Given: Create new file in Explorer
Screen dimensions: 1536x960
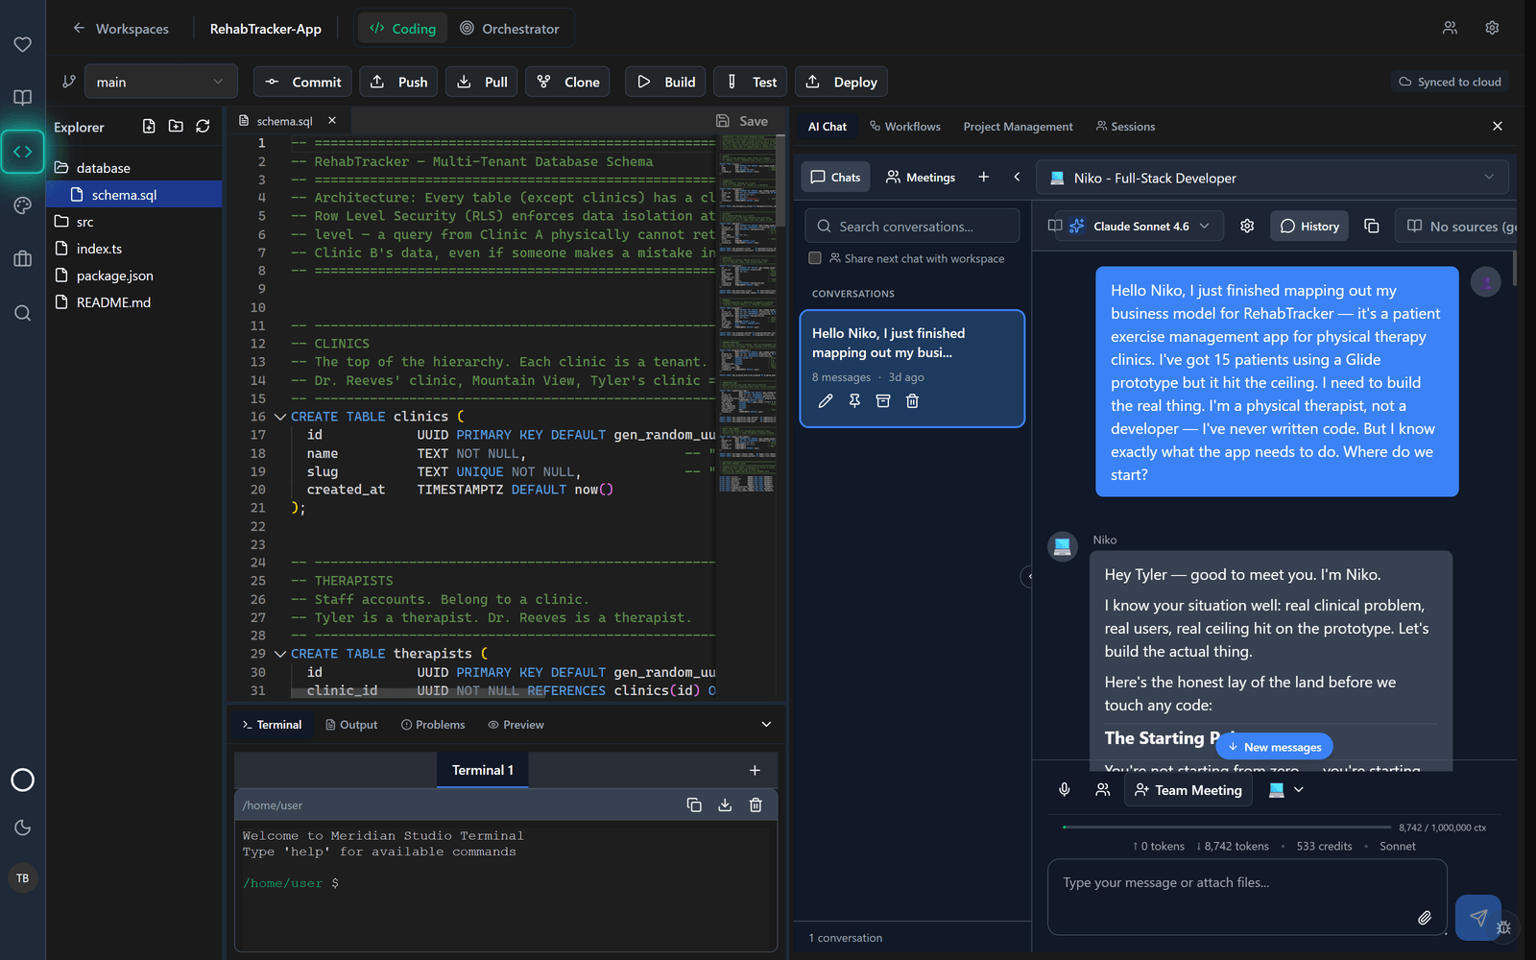Looking at the screenshot, I should click(149, 126).
